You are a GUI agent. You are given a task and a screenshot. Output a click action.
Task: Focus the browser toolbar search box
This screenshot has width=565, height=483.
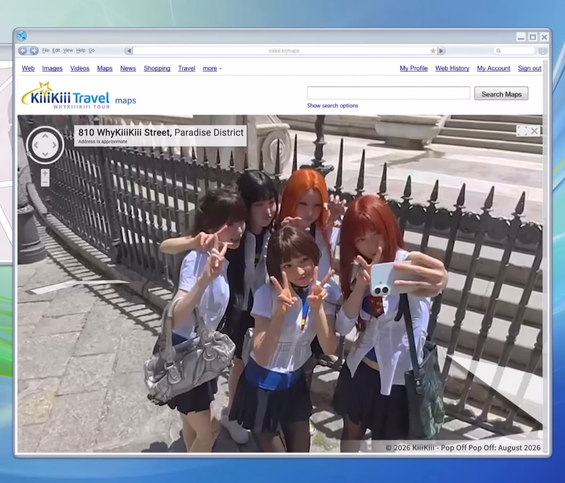(514, 50)
